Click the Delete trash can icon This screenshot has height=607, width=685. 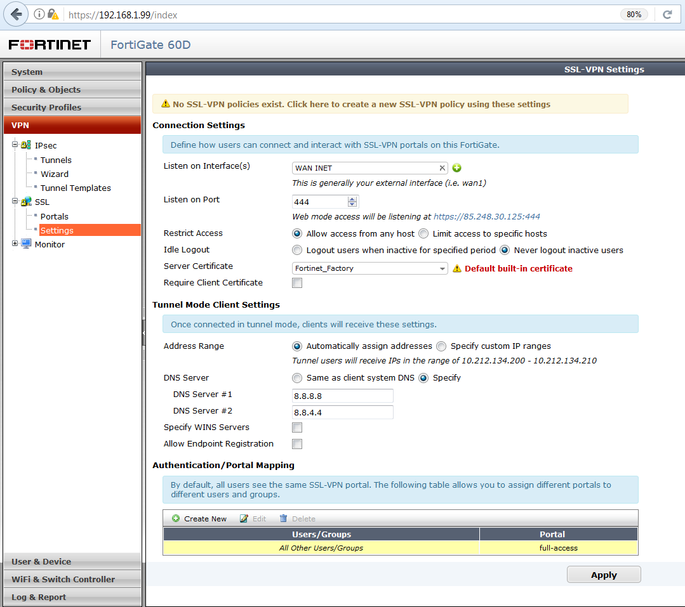(x=284, y=518)
